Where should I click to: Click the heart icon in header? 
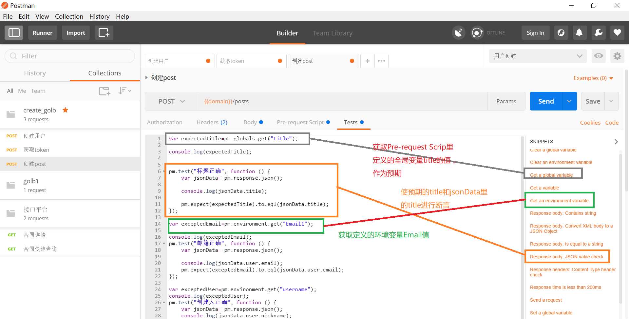coord(617,33)
